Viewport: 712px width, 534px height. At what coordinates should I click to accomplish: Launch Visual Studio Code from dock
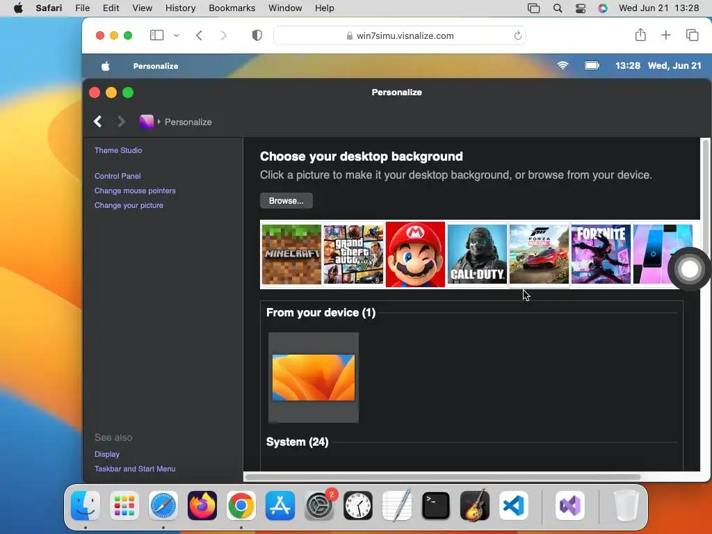[x=514, y=505]
